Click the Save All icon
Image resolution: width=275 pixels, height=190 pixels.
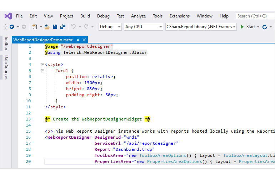pyautogui.click(x=62, y=27)
